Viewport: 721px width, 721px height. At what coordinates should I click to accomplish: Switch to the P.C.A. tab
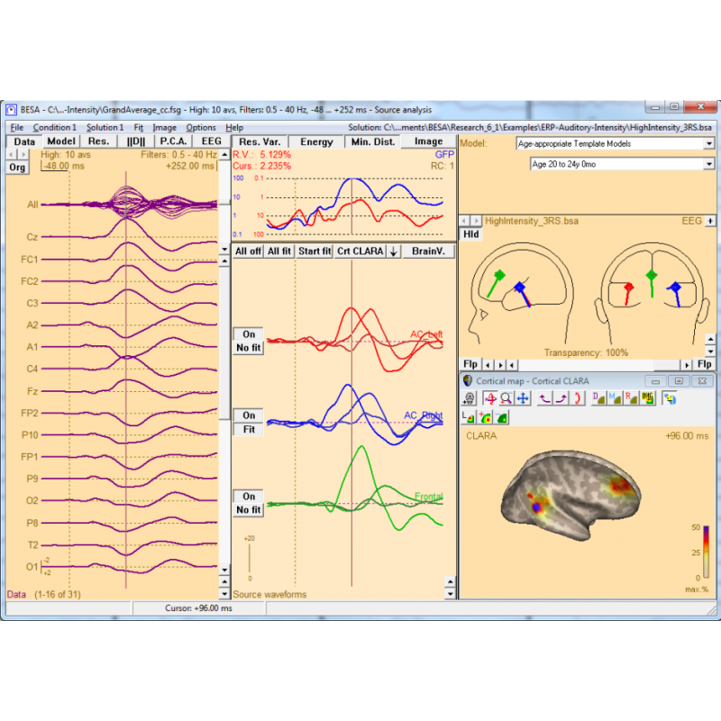[x=172, y=141]
